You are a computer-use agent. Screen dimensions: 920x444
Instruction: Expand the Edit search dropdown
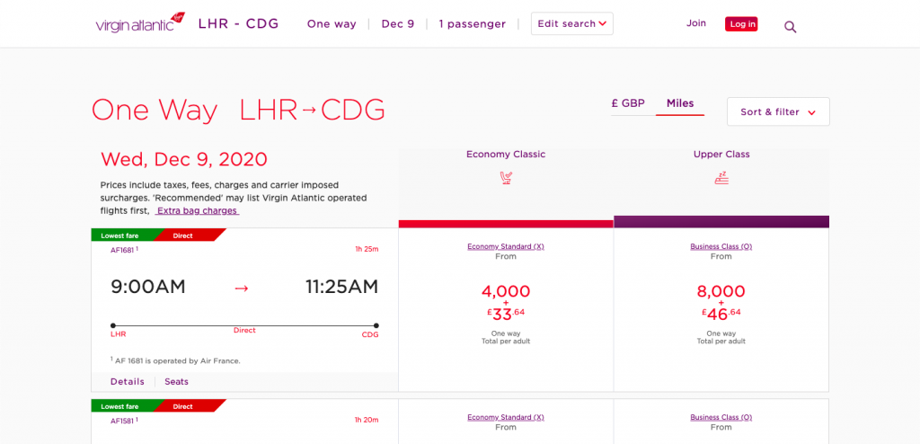click(x=571, y=23)
